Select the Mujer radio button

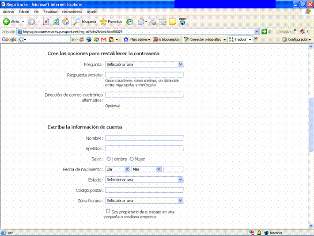click(132, 159)
